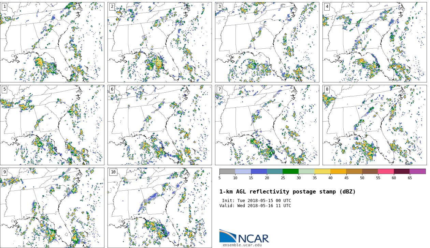430x248 pixels.
Task: Click the purple 65+ dBZ colorbar segment
Action: (417, 171)
